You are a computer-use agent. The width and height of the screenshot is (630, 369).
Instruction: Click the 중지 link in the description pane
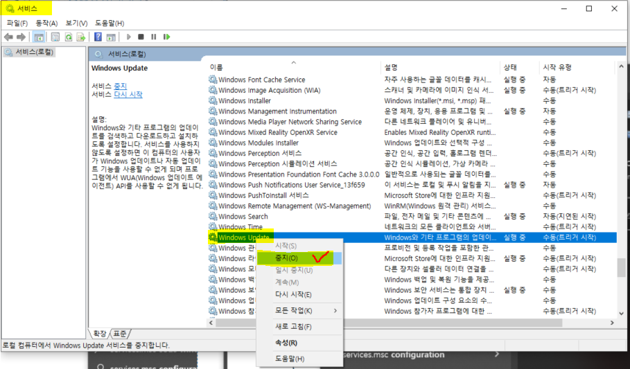click(120, 86)
